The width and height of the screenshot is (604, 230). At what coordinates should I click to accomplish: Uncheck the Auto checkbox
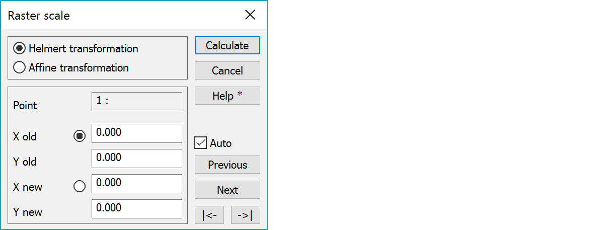[201, 143]
